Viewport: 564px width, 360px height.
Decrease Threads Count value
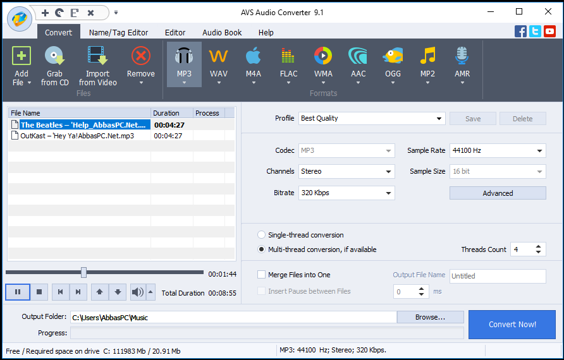(538, 252)
